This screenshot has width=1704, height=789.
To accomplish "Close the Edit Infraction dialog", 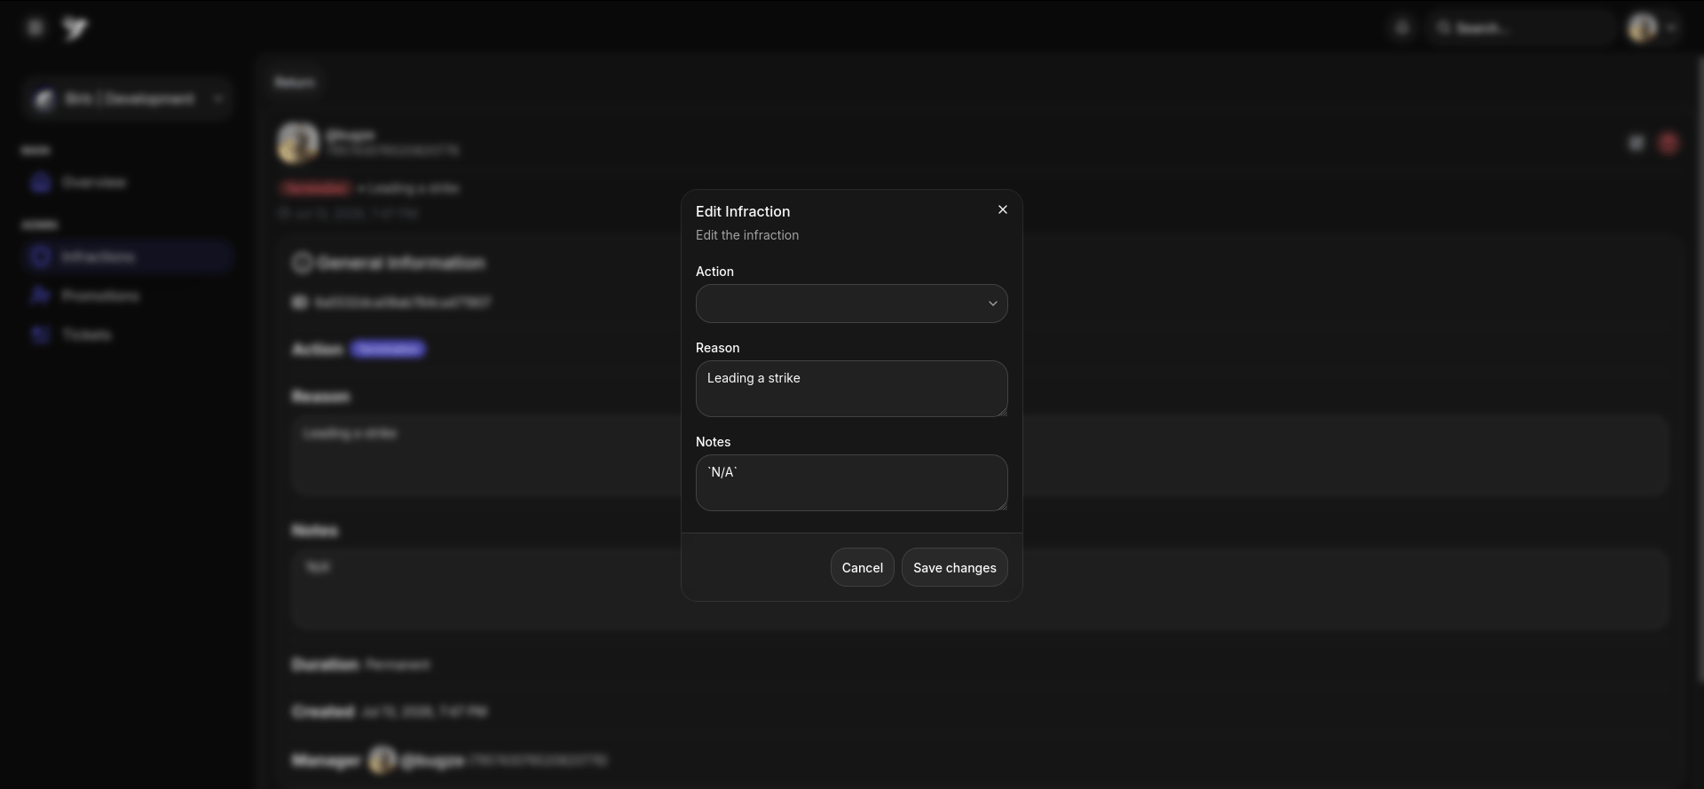I will (x=1003, y=209).
